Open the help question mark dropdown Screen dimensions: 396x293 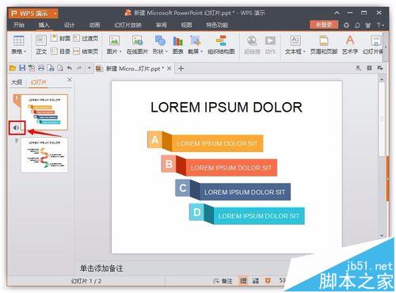pyautogui.click(x=380, y=25)
